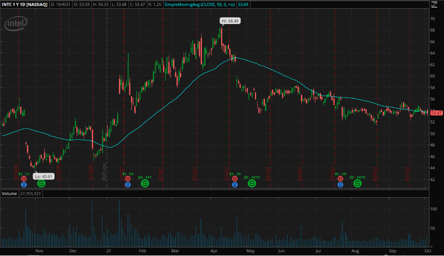The width and height of the screenshot is (444, 256).
Task: Click the red earnings phone icon labeled $1.52
Action: [128, 179]
